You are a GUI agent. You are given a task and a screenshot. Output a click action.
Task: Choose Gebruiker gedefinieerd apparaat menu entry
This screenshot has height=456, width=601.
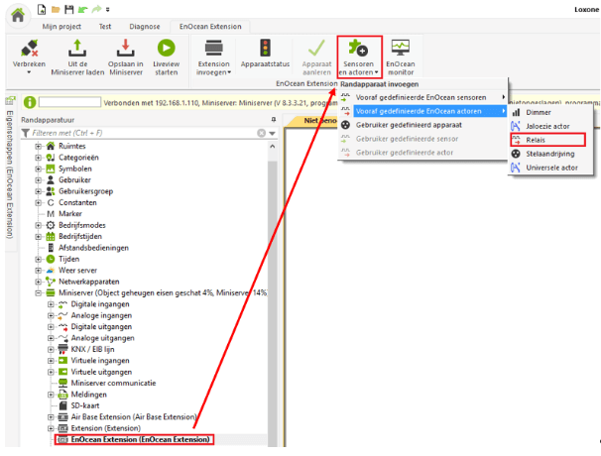tap(412, 125)
